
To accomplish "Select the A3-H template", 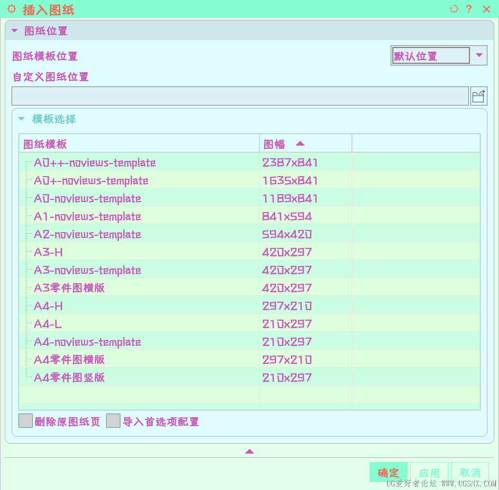I will [249, 252].
